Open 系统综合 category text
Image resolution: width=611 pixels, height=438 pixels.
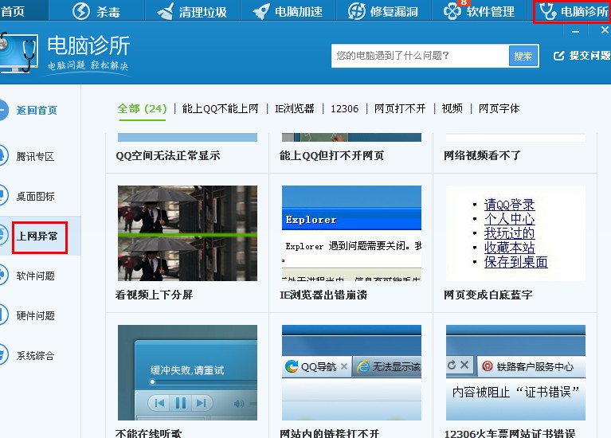pyautogui.click(x=35, y=355)
